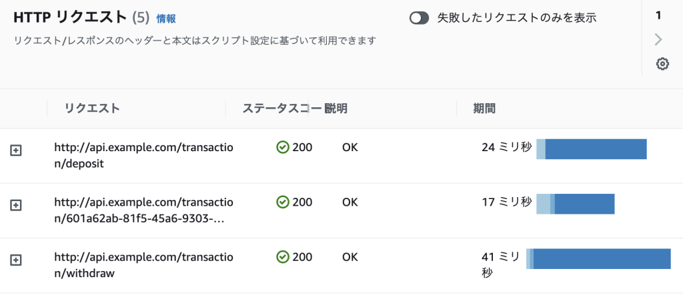Click the 説明 column header
This screenshot has width=683, height=295.
point(336,109)
